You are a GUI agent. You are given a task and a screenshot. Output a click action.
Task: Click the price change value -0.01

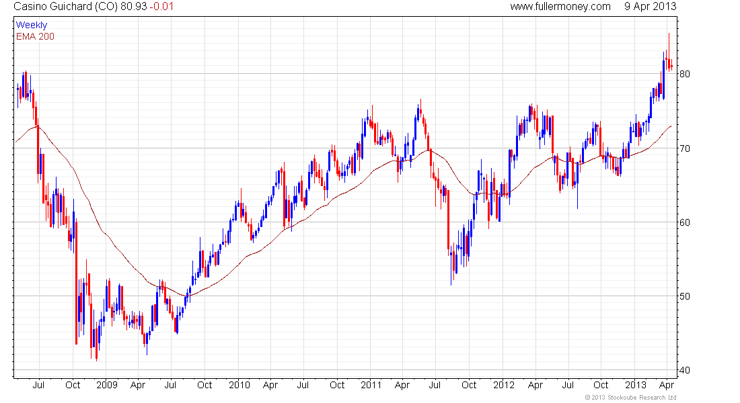click(161, 7)
